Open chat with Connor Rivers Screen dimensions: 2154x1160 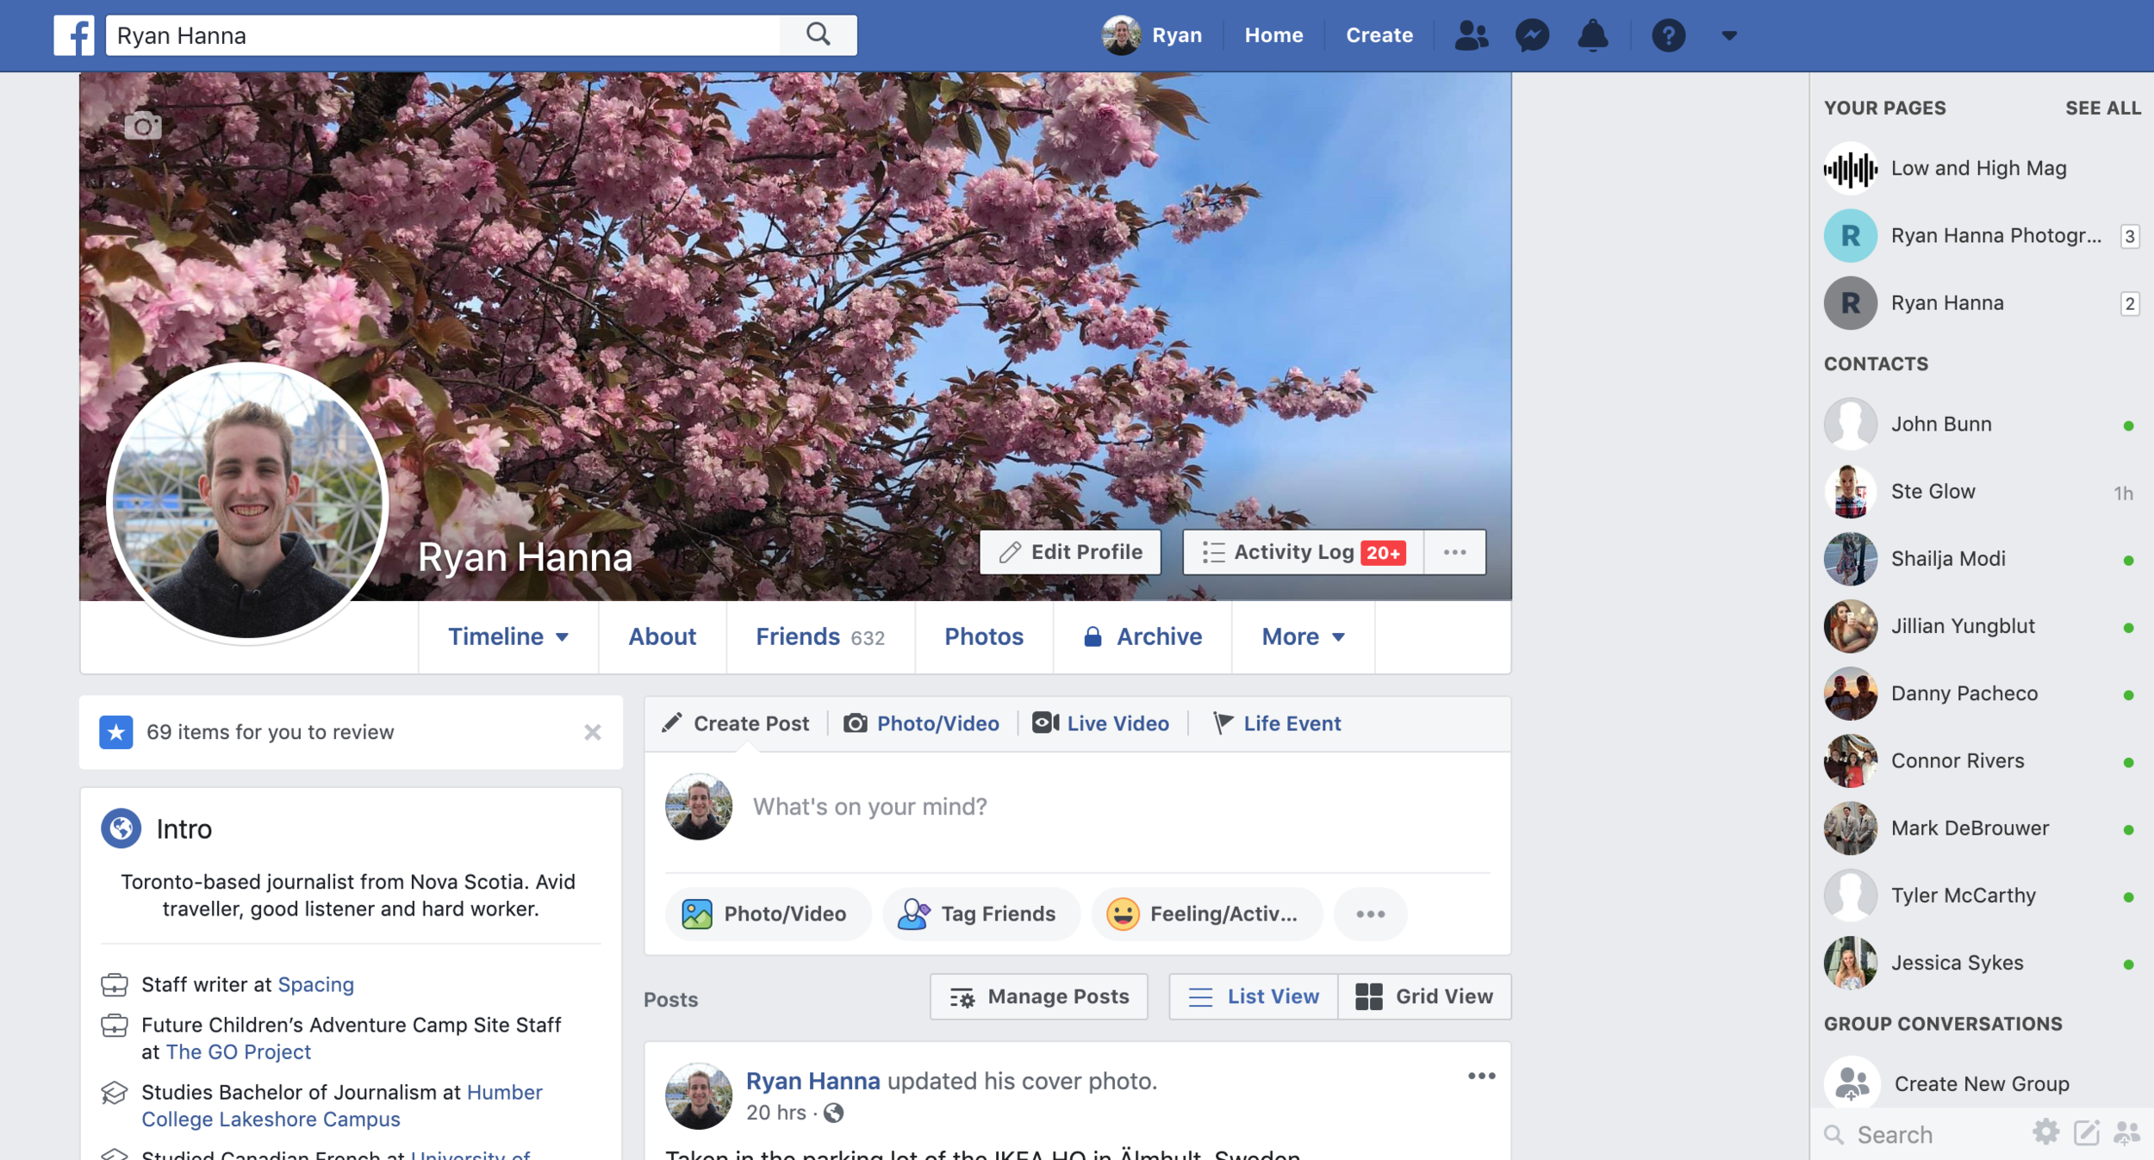point(1982,761)
